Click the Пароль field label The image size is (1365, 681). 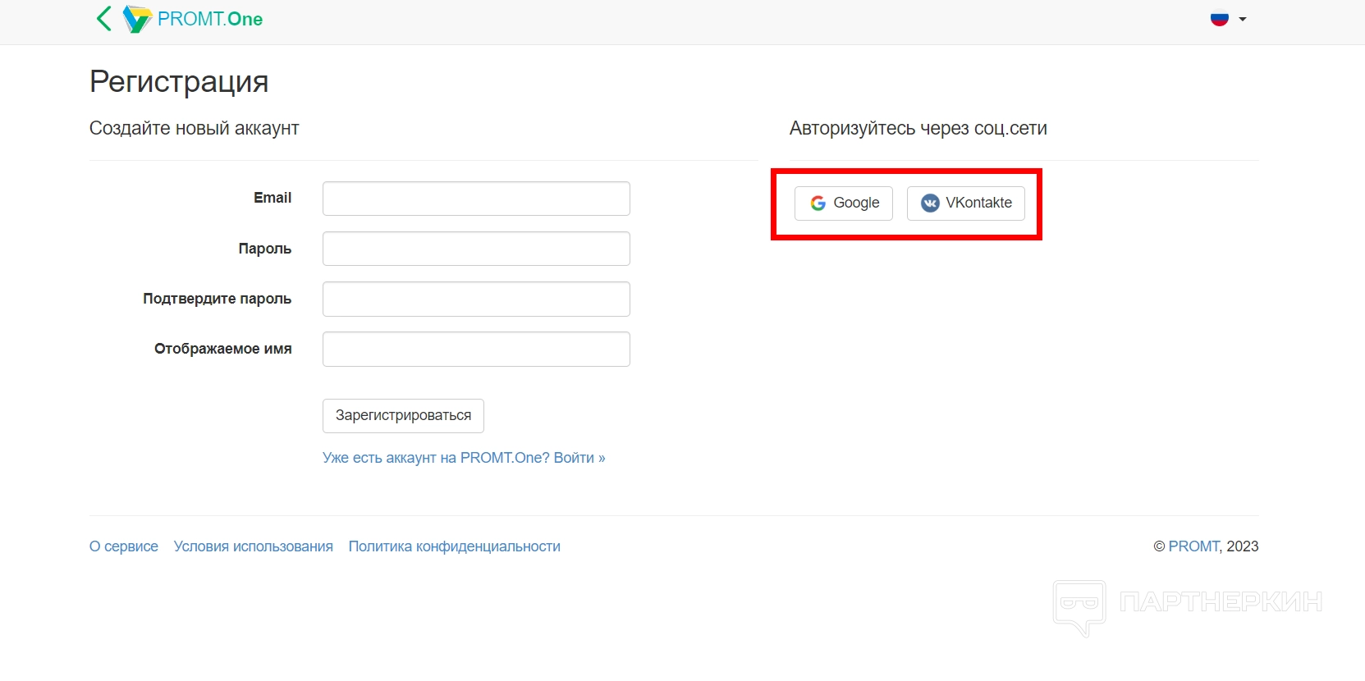265,249
